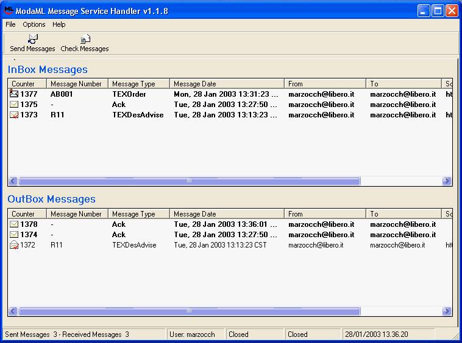
Task: Click InBox date Tue, 28 Jan 2003 13:13:23 ...
Action: pos(226,114)
